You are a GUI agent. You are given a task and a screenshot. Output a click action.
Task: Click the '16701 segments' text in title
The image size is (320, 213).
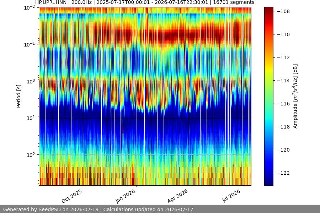(x=234, y=2)
